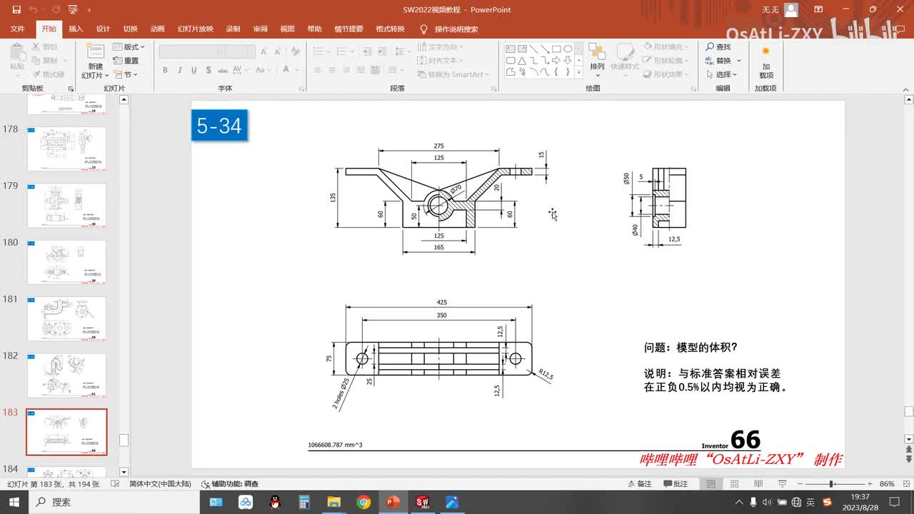Click Accessibility check (辅助功能: 调查) status
The width and height of the screenshot is (914, 514).
click(230, 483)
